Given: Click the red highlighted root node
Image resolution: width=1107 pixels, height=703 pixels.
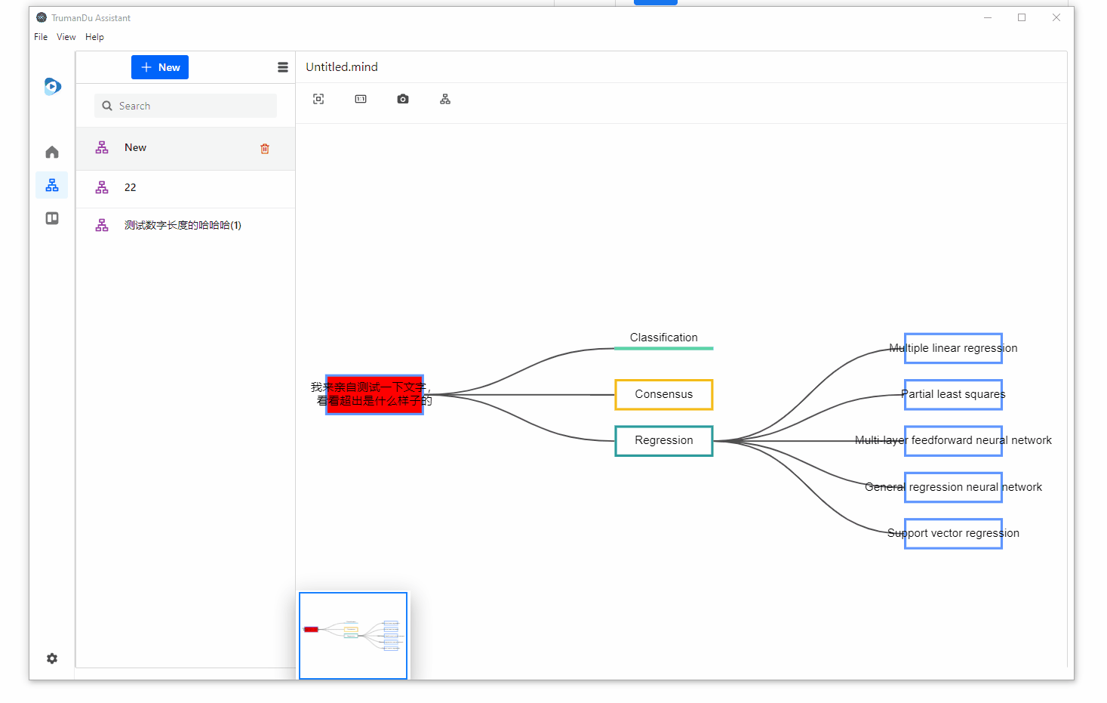Looking at the screenshot, I should pos(374,394).
